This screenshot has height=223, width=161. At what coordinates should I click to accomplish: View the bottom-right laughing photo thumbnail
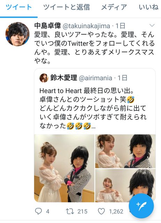tap(125, 186)
